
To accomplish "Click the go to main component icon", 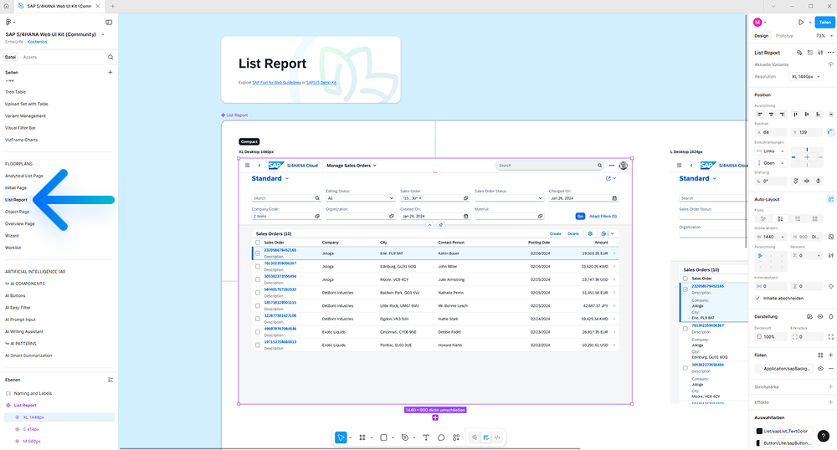I will (x=799, y=53).
